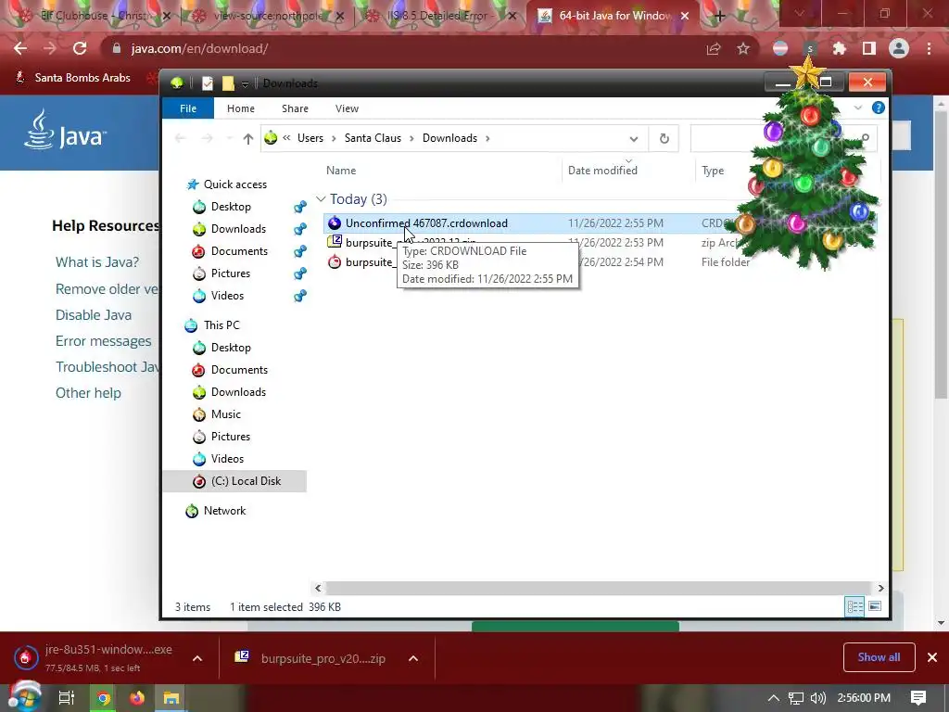This screenshot has height=712, width=949.
Task: Open the address path history dropdown
Action: pyautogui.click(x=633, y=139)
